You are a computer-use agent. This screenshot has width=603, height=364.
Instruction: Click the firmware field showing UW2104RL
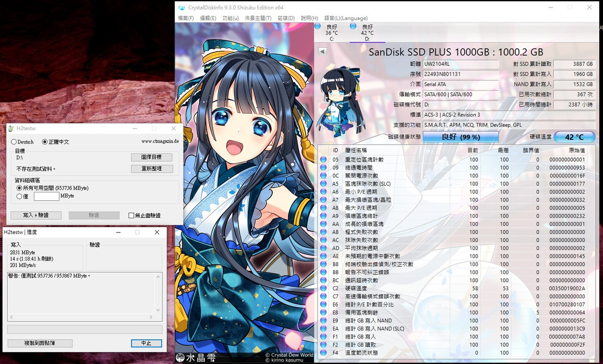(x=461, y=64)
